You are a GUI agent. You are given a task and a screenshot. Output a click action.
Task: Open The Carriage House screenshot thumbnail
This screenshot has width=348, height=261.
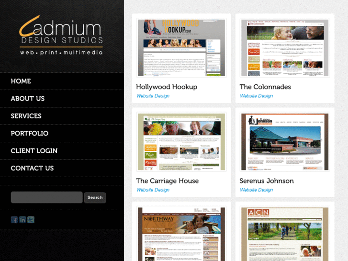point(181,142)
